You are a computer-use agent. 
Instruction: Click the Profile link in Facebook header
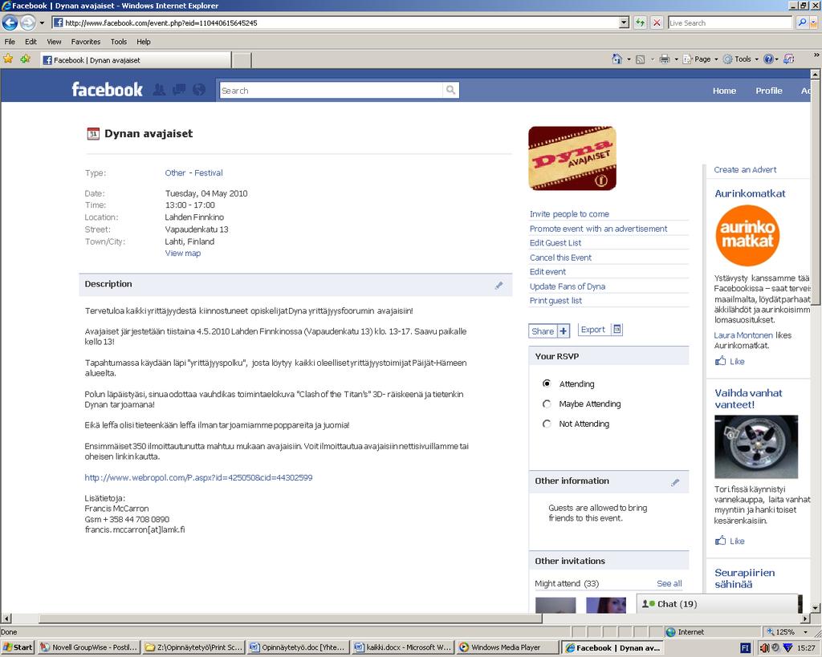tap(768, 91)
